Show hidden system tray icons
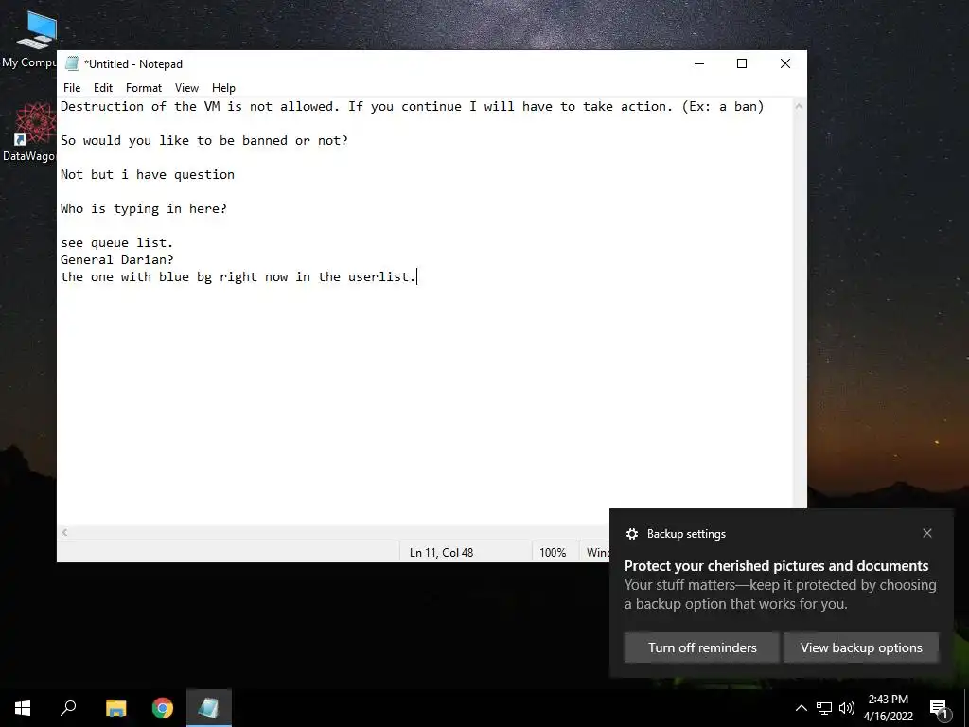969x727 pixels. 801,708
